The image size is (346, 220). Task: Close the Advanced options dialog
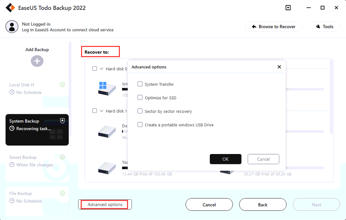point(279,67)
